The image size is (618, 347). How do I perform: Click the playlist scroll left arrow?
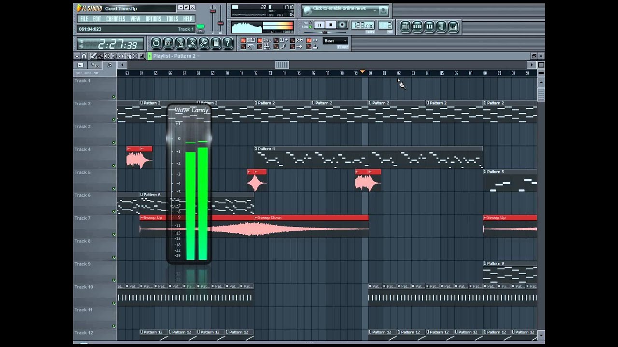coord(122,65)
